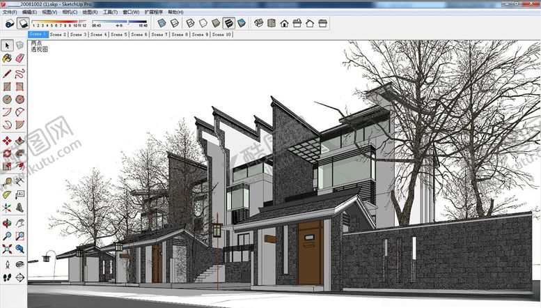Open the 文件(F) menu
The image size is (541, 308).
[x=10, y=12]
